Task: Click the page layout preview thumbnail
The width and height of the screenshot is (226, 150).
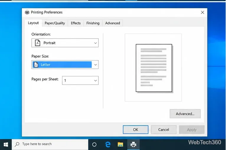Action: tap(154, 68)
